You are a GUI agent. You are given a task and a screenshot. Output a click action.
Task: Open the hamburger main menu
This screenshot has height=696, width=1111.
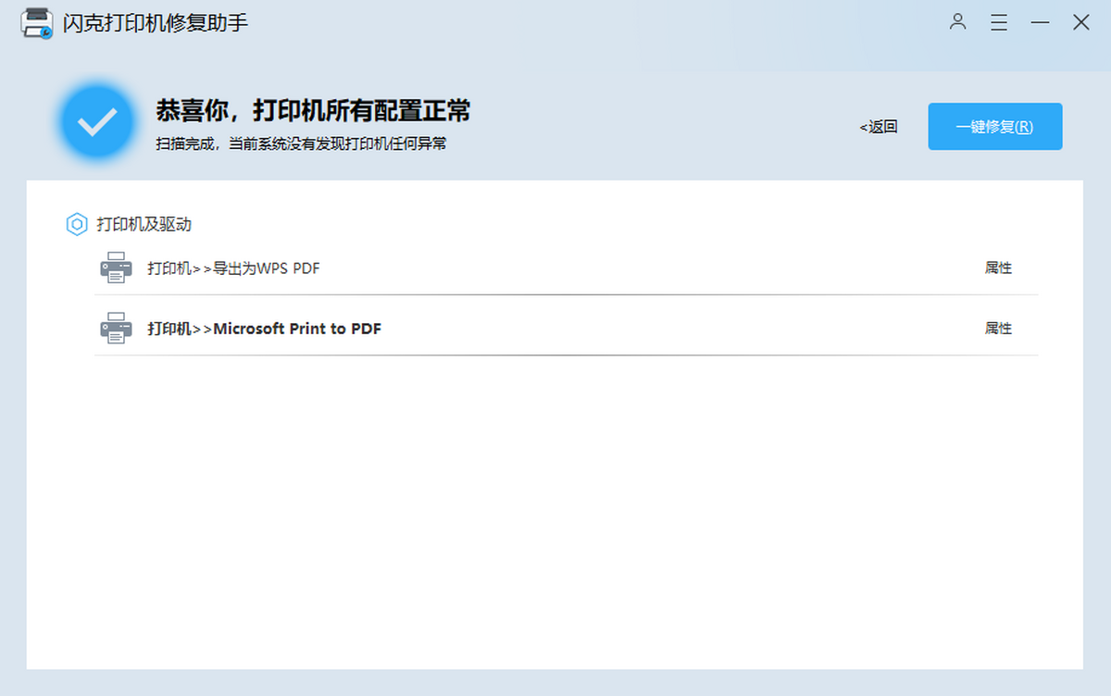tap(998, 23)
